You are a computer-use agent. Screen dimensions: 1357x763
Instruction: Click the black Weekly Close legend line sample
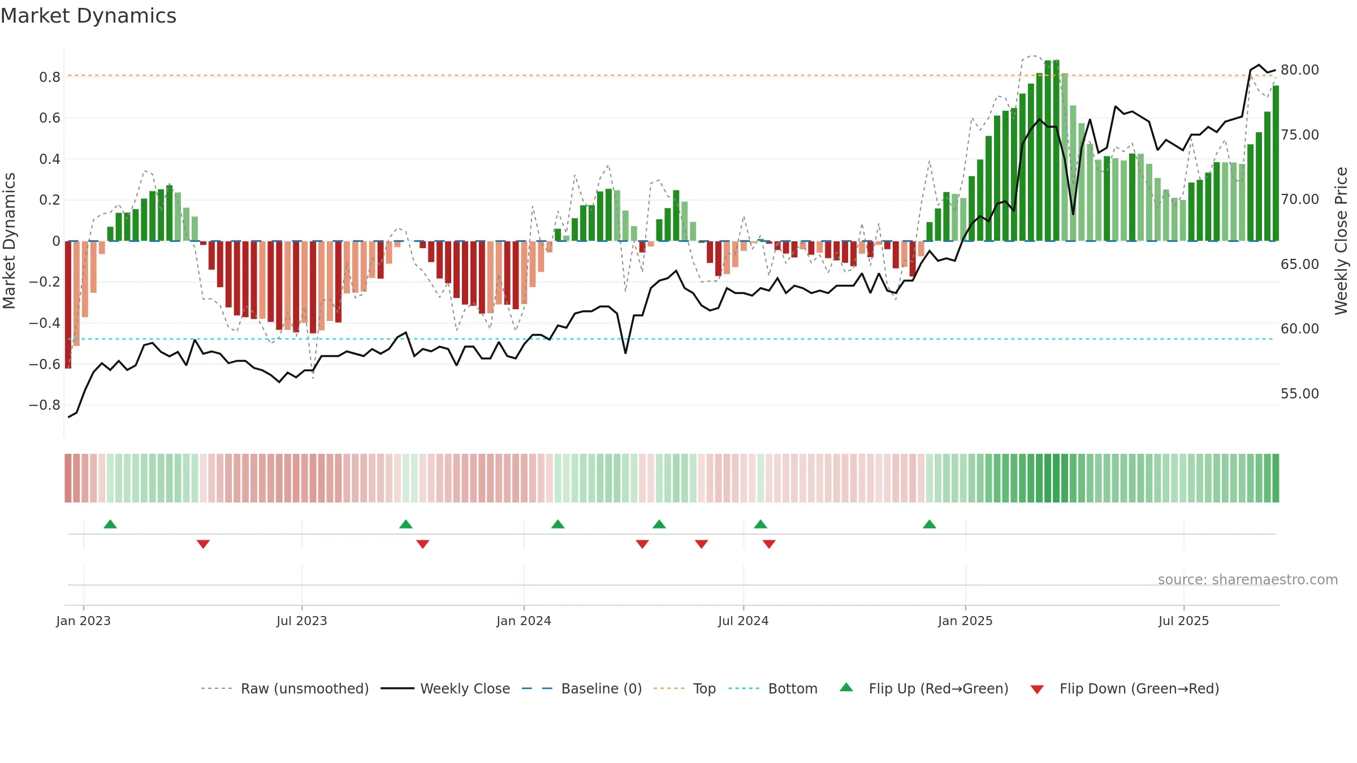(x=397, y=688)
